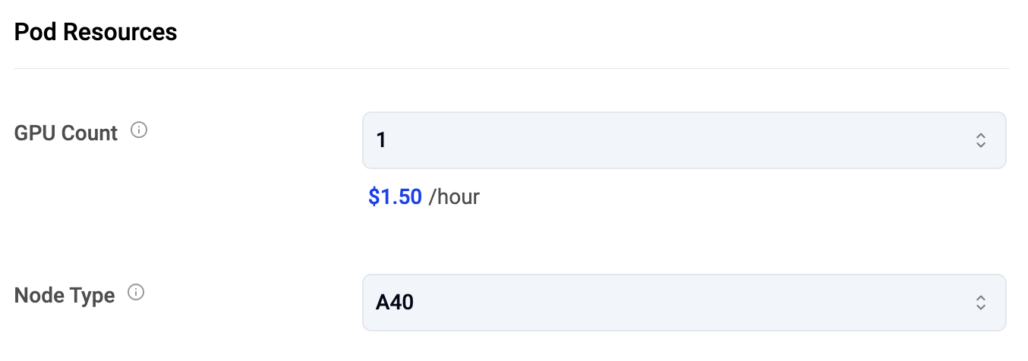Click the info icon beside Node Type
1028x361 pixels.
[x=136, y=293]
